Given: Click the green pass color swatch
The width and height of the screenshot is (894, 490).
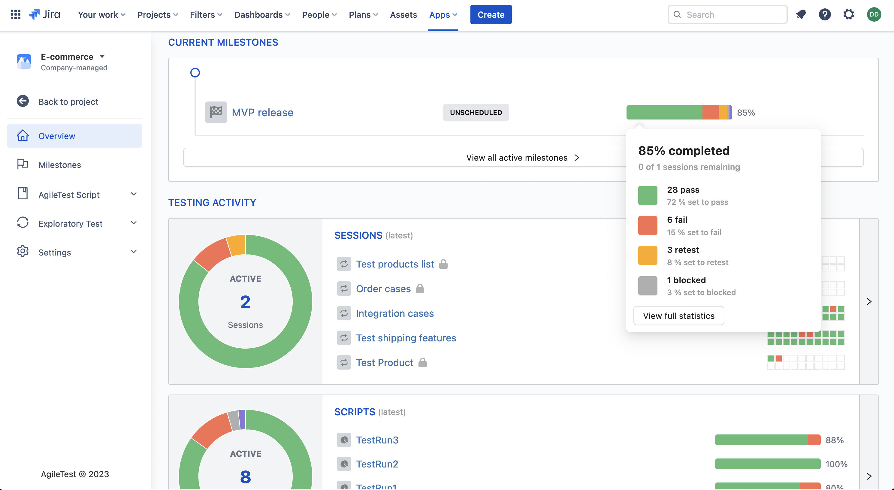Looking at the screenshot, I should coord(648,195).
